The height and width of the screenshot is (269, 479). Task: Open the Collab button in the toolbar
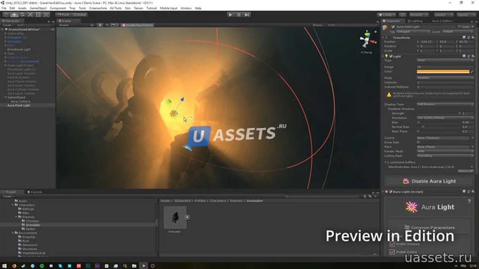pos(387,15)
